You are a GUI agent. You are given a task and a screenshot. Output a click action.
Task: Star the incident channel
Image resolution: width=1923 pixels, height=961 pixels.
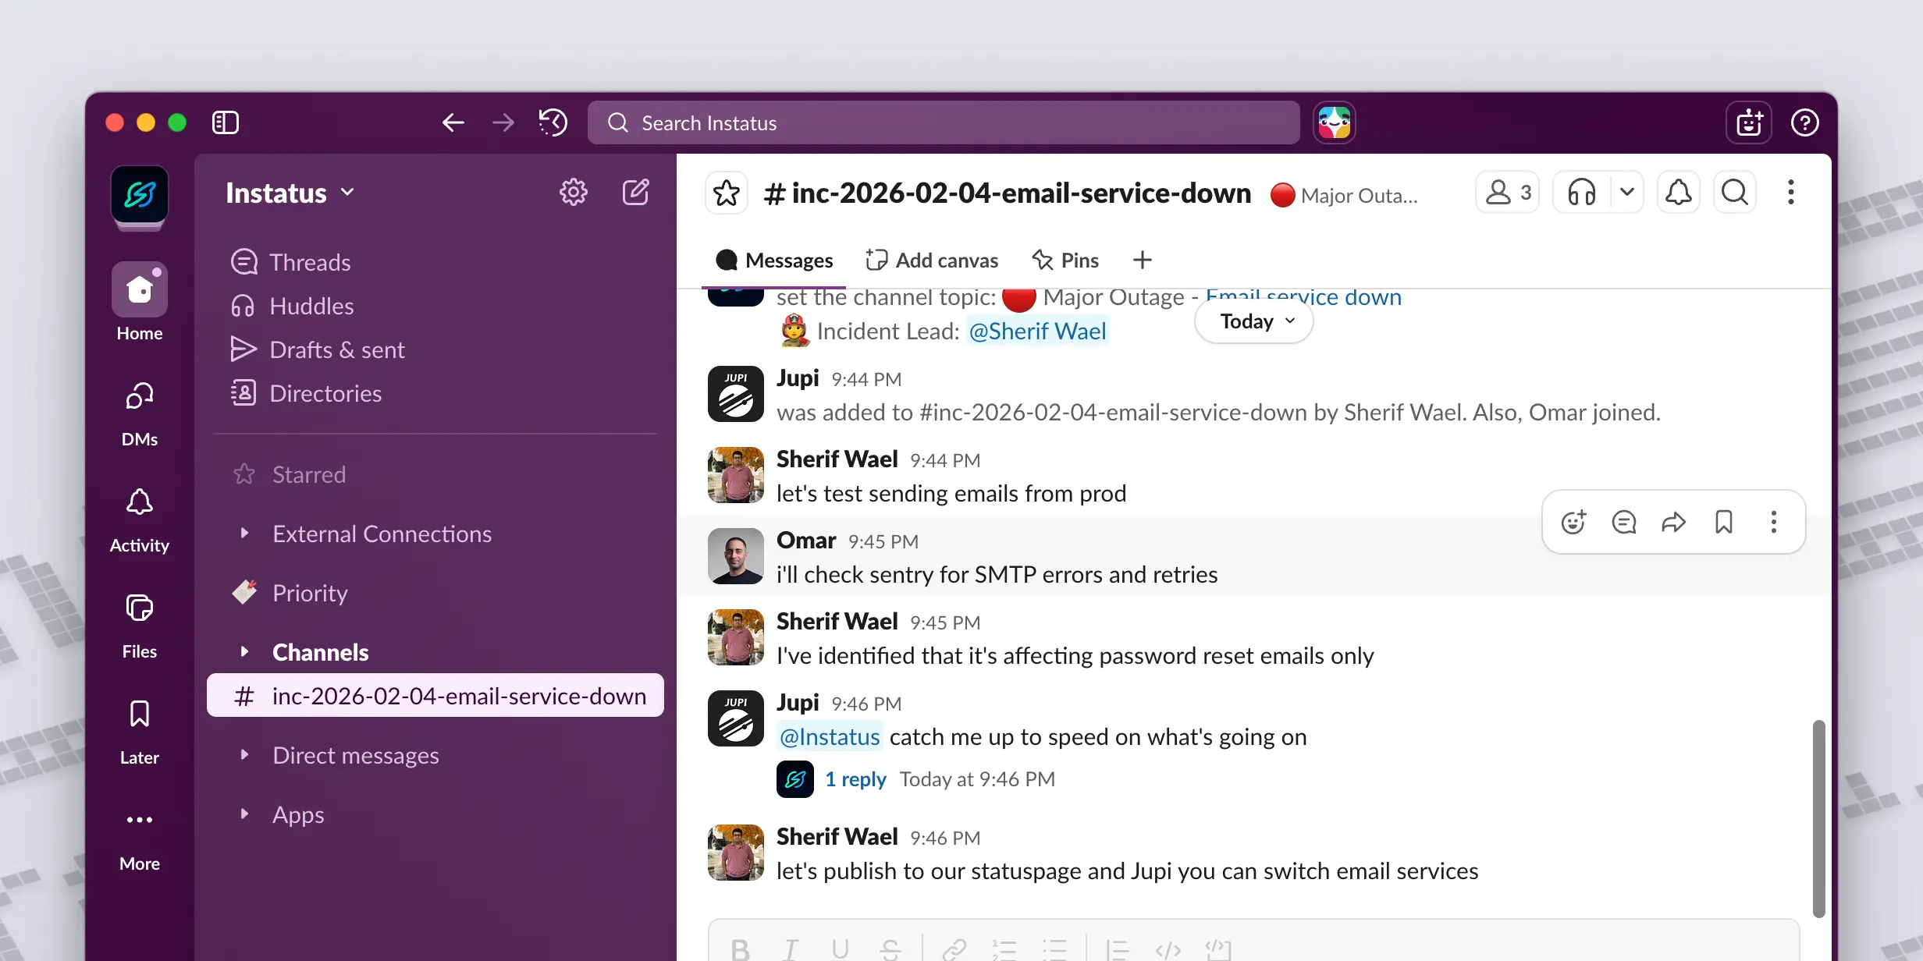tap(726, 193)
